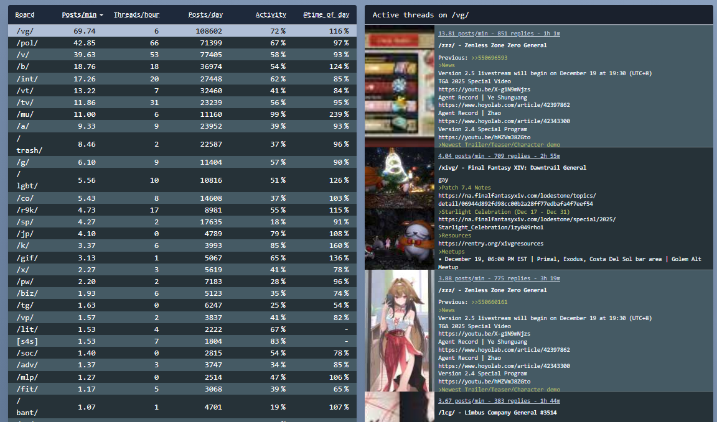
Task: Select the /vp/ board row
Action: 182,318
